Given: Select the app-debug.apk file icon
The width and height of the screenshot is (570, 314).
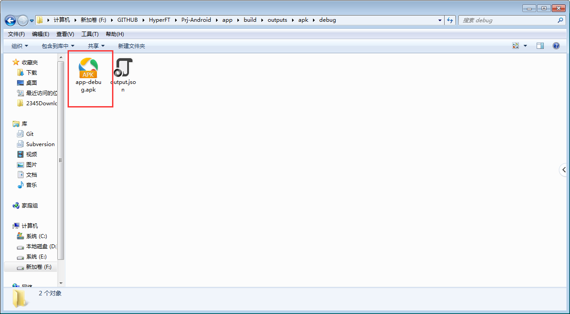Looking at the screenshot, I should [88, 68].
